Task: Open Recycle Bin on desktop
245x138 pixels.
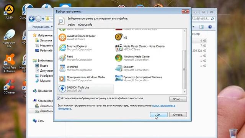Action: (233, 133)
